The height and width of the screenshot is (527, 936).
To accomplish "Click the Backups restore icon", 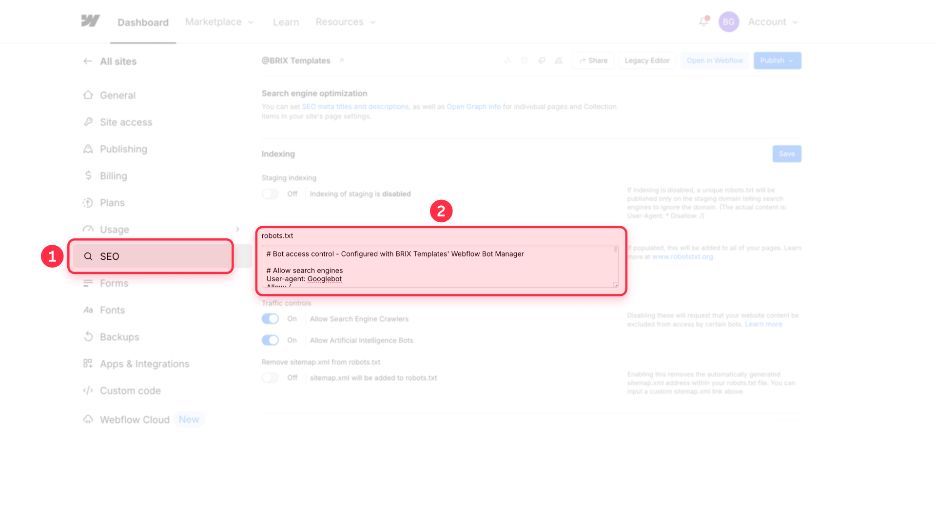I will coord(88,337).
